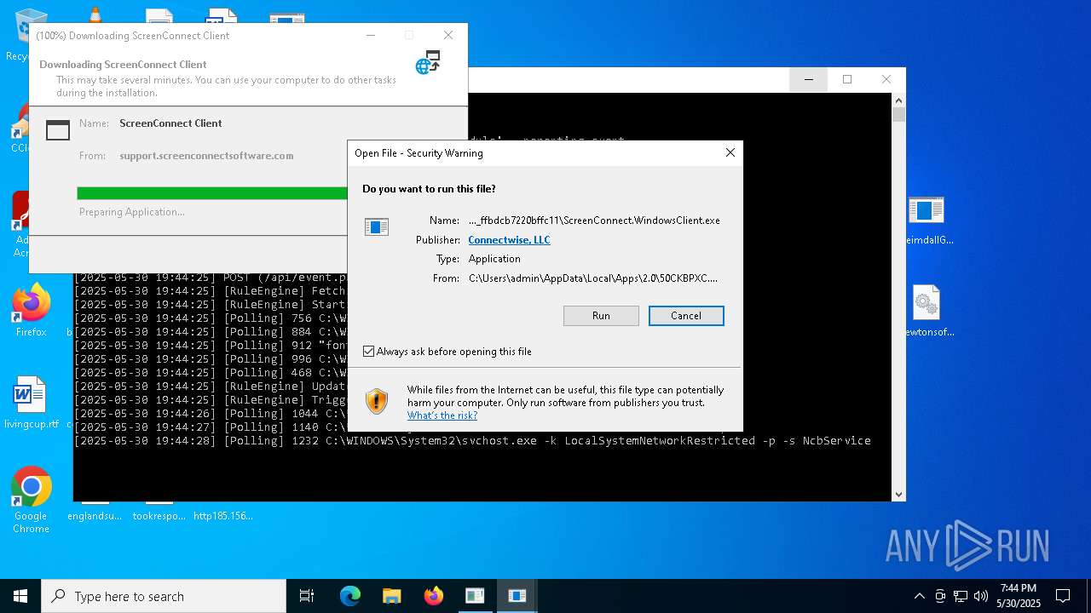Close the ScreenConnect download window
Image resolution: width=1091 pixels, height=613 pixels.
(x=448, y=35)
